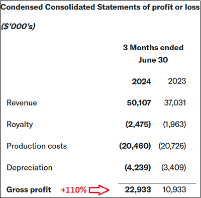The width and height of the screenshot is (201, 198).
Task: Click the Royalty row label
Action: (x=20, y=125)
